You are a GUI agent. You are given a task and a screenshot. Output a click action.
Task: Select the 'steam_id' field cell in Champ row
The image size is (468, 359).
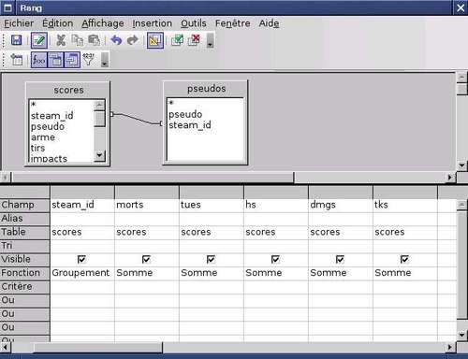[82, 205]
